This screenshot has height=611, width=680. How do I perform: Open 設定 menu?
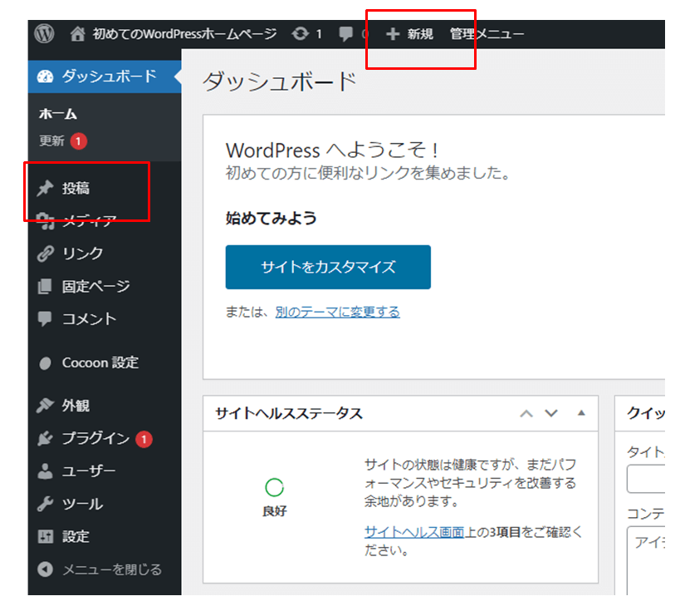[76, 537]
